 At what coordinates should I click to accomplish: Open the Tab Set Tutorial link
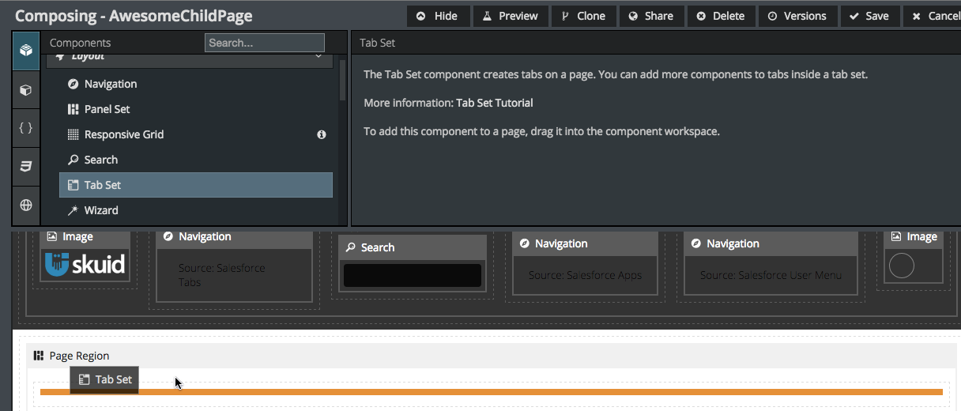tap(494, 103)
